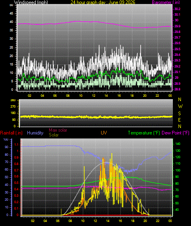
Task: Click the 28.9 barometer axis value
Action: (177, 83)
